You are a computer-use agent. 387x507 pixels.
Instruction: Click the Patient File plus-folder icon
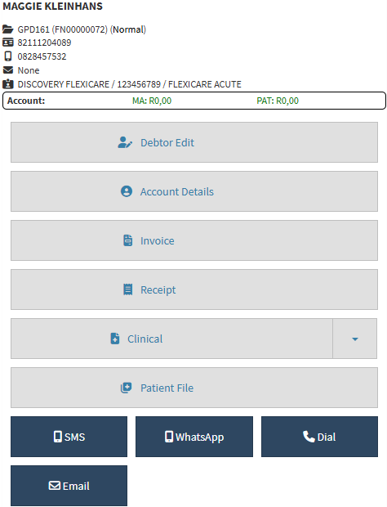coord(127,388)
